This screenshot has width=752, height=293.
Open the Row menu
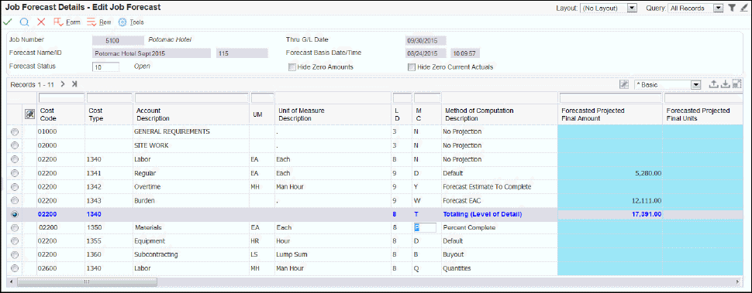(x=99, y=22)
